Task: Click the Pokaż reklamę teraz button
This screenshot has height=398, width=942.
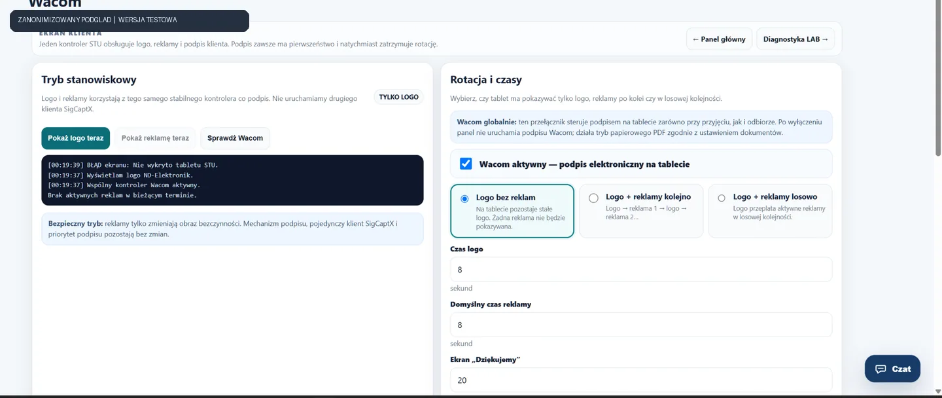Action: click(x=155, y=138)
